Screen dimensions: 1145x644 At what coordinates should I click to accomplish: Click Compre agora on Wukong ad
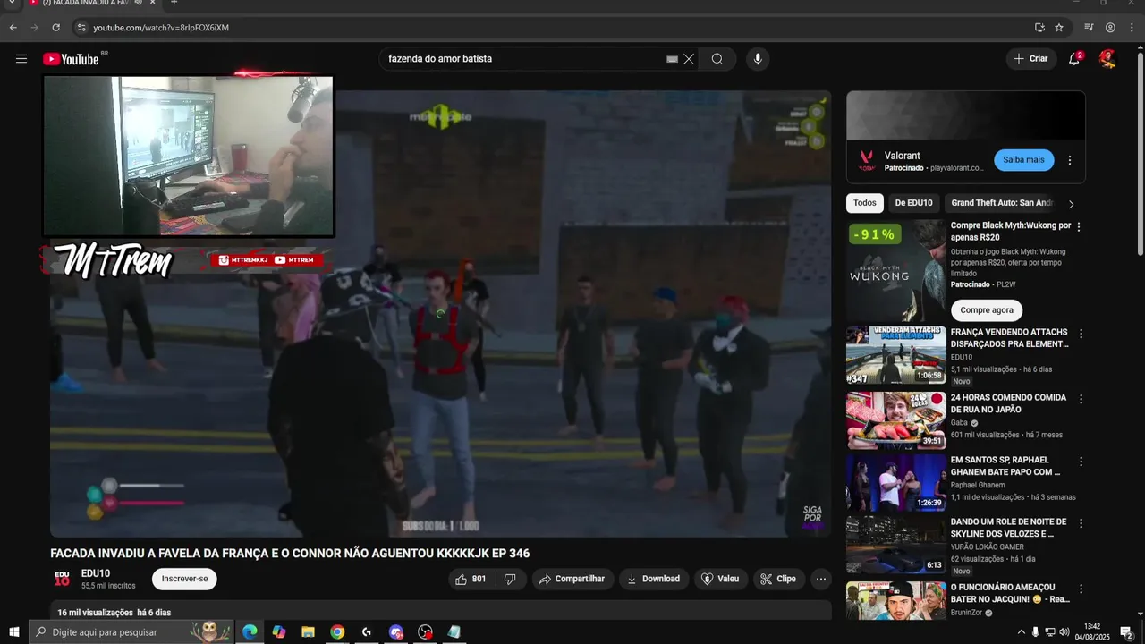(x=987, y=310)
